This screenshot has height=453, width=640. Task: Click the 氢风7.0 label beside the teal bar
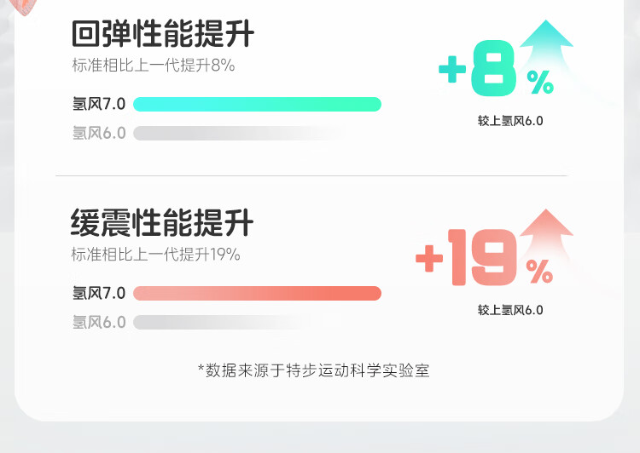(99, 105)
